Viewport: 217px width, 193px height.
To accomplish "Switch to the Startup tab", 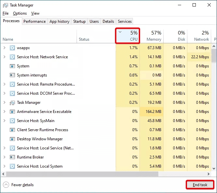I will point(80,21).
